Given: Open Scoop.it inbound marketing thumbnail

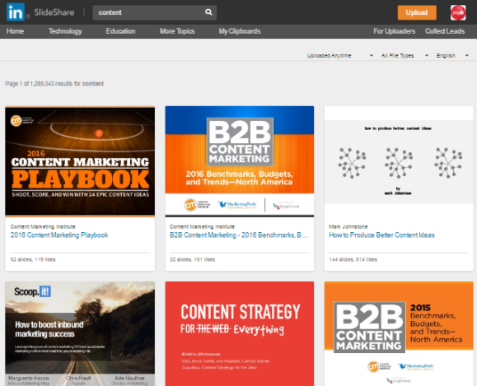Looking at the screenshot, I should [80, 333].
